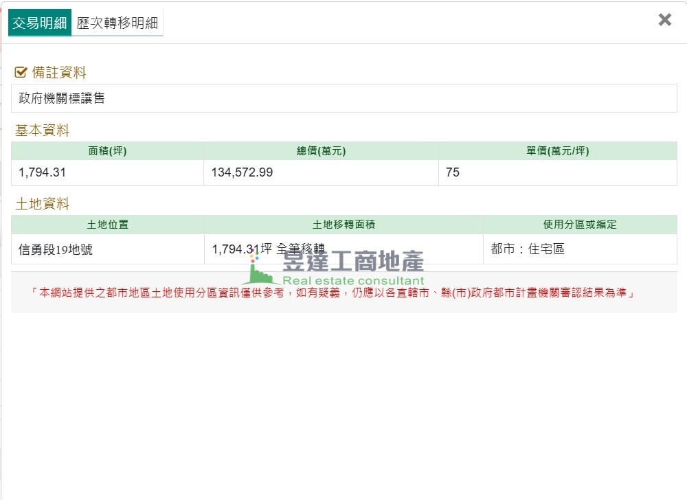The width and height of the screenshot is (687, 500).
Task: Click the 土地移轉面積 column header
Action: [343, 225]
